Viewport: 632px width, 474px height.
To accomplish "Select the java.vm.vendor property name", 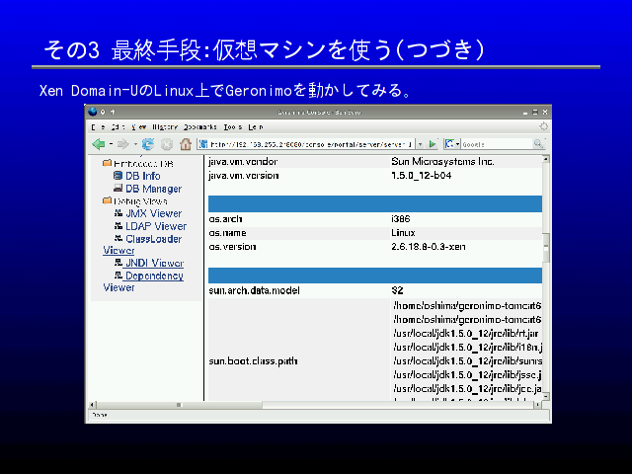I will [x=243, y=162].
